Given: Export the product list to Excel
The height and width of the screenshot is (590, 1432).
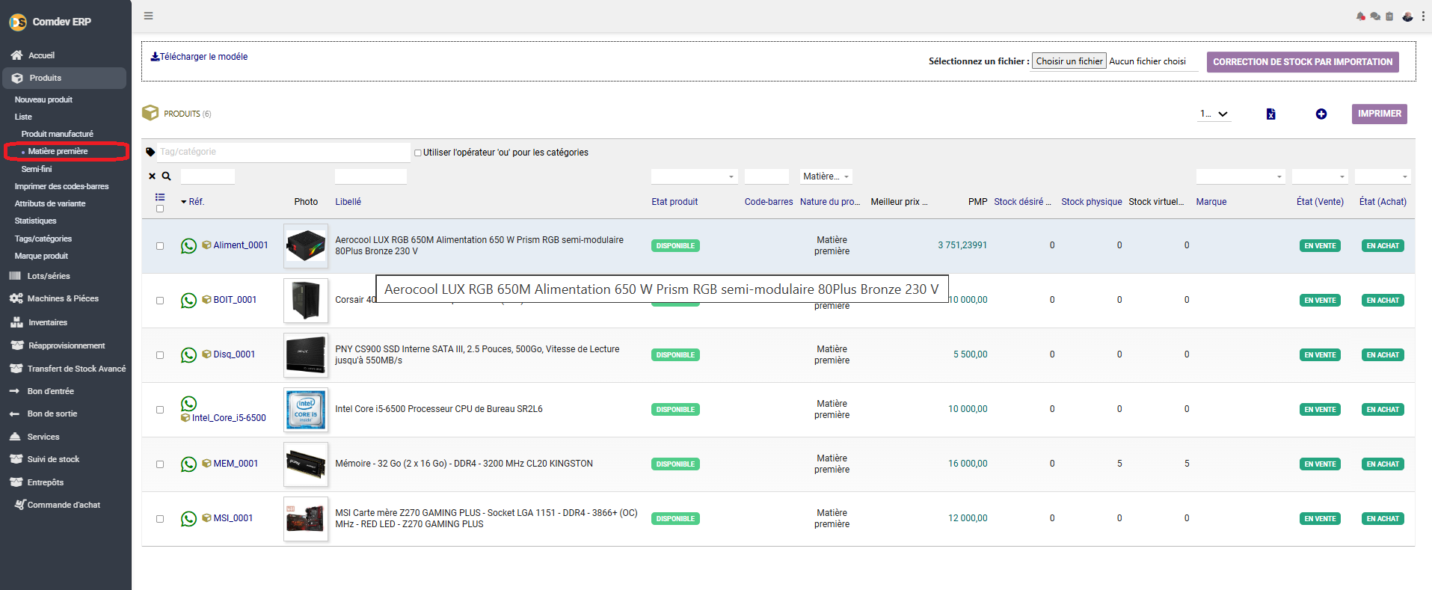Looking at the screenshot, I should pyautogui.click(x=1270, y=114).
